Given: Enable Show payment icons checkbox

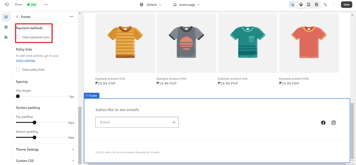Looking at the screenshot, I should coord(18,37).
